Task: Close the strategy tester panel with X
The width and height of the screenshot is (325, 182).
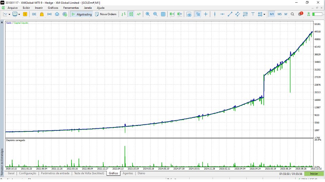Action: (2, 23)
